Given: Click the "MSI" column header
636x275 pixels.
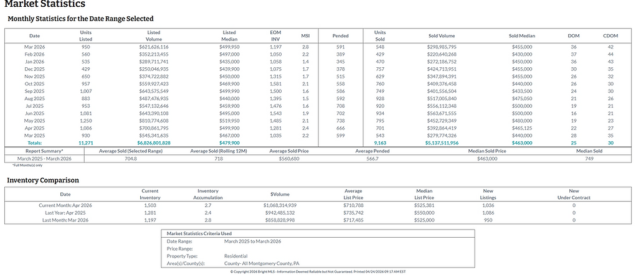Looking at the screenshot, I should [x=305, y=35].
